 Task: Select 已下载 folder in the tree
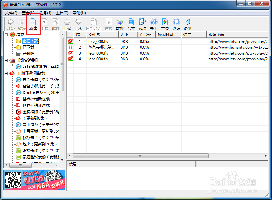click(28, 47)
